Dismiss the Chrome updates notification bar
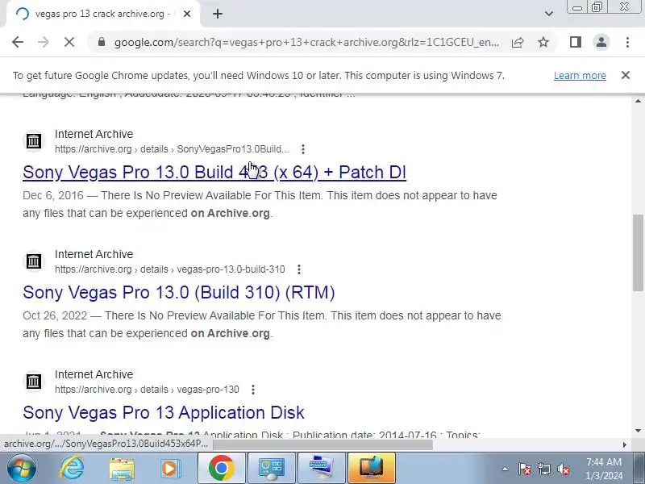Viewport: 645px width, 484px height. click(x=626, y=75)
